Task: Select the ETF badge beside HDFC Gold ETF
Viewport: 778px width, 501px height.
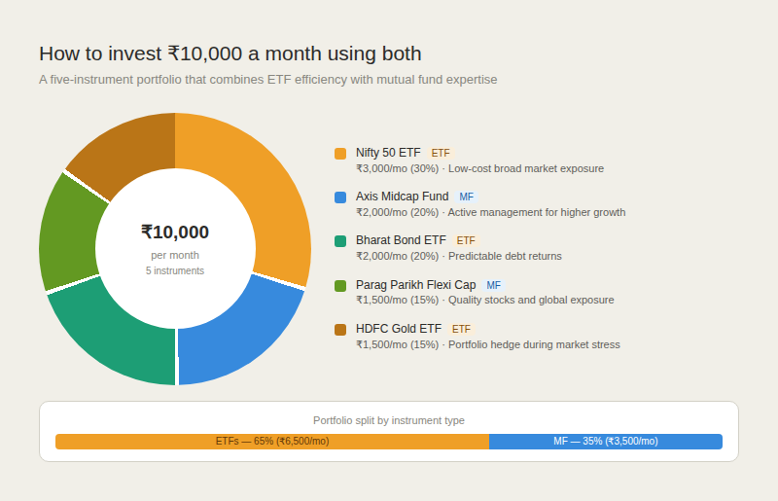Action: click(461, 329)
